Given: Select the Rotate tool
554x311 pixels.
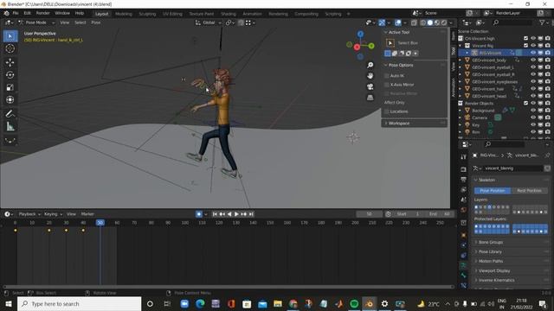Looking at the screenshot, I should pos(10,75).
